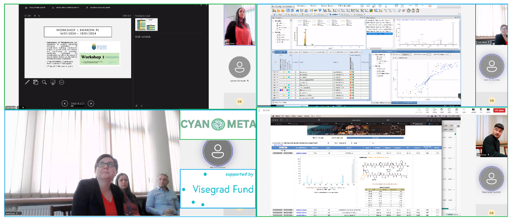Open the see-all-slides grid in presenter view
Screen dimensions: 512x221
(36, 82)
